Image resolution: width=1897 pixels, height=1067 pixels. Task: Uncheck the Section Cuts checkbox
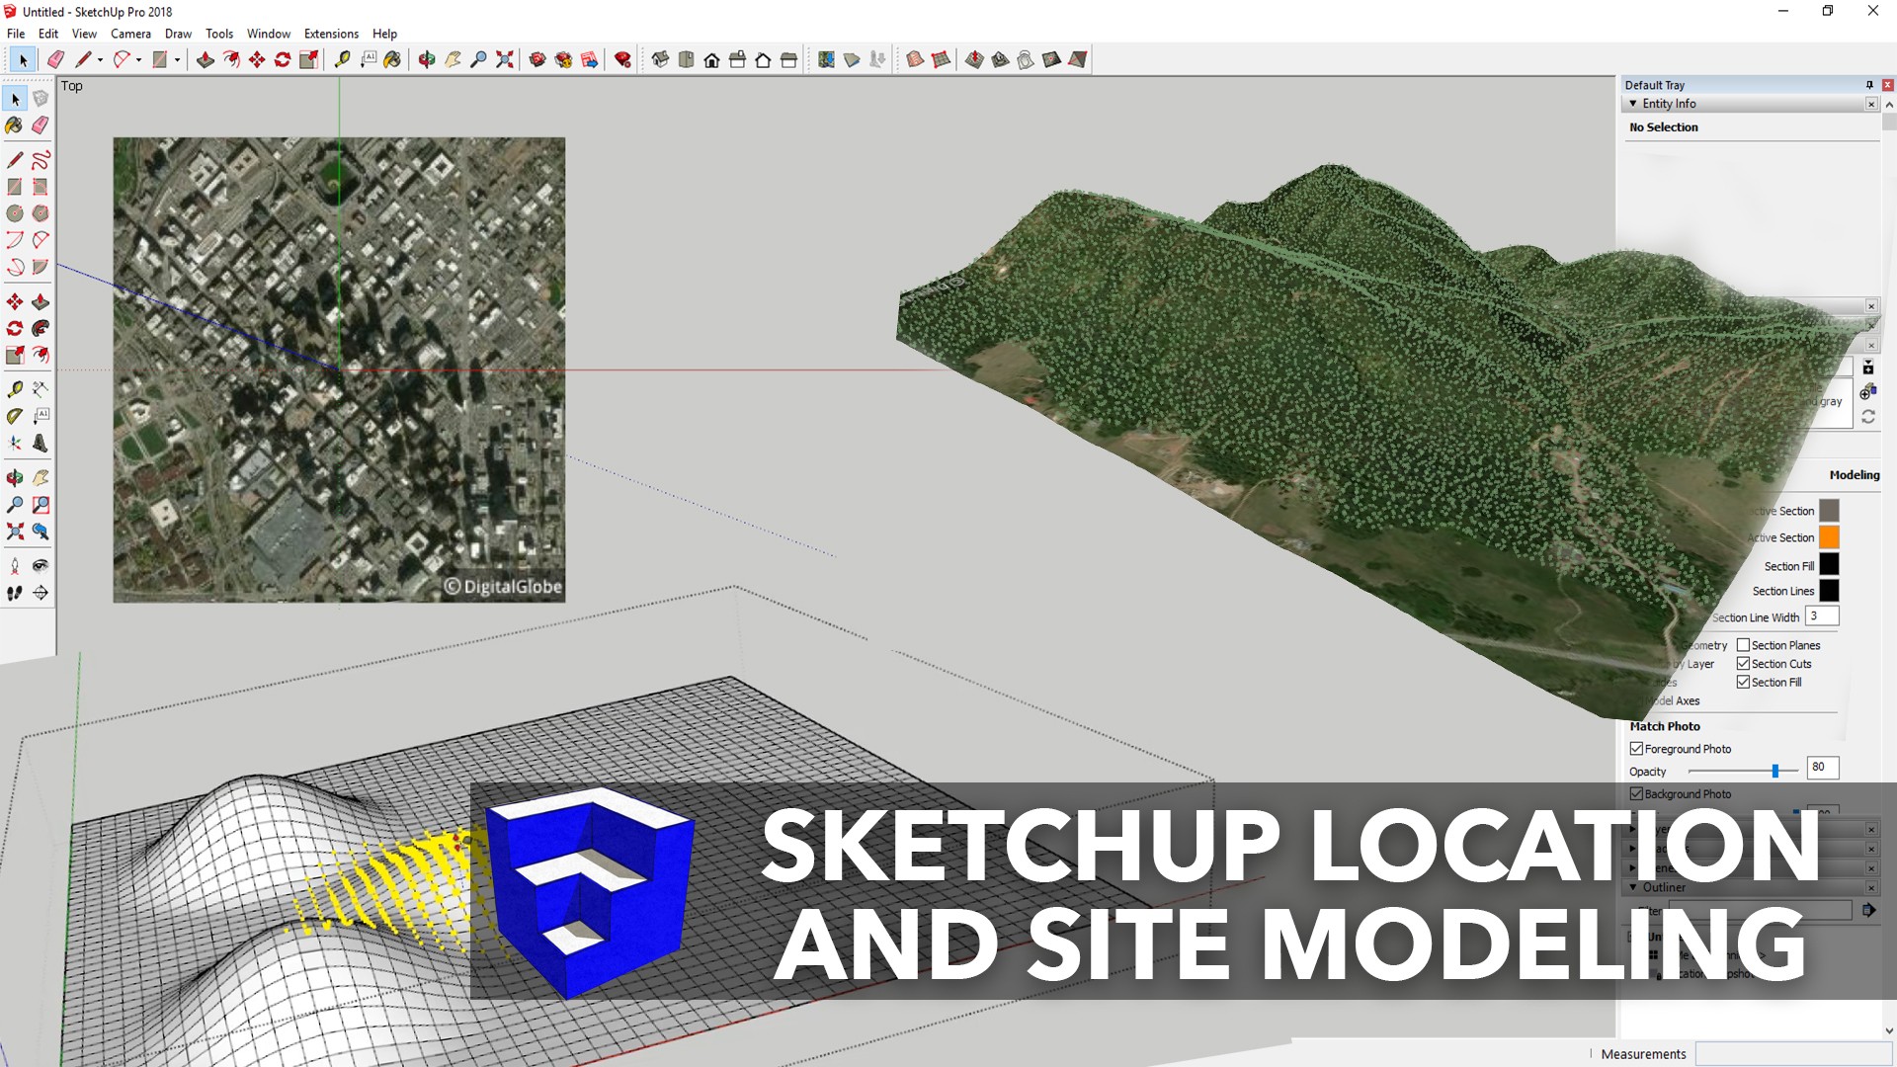click(1743, 664)
